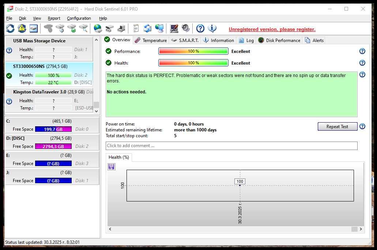Click the help icon next to Repeat Test

(x=362, y=126)
